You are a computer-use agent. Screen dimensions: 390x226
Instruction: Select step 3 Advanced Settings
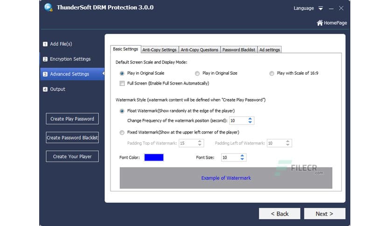pyautogui.click(x=72, y=74)
